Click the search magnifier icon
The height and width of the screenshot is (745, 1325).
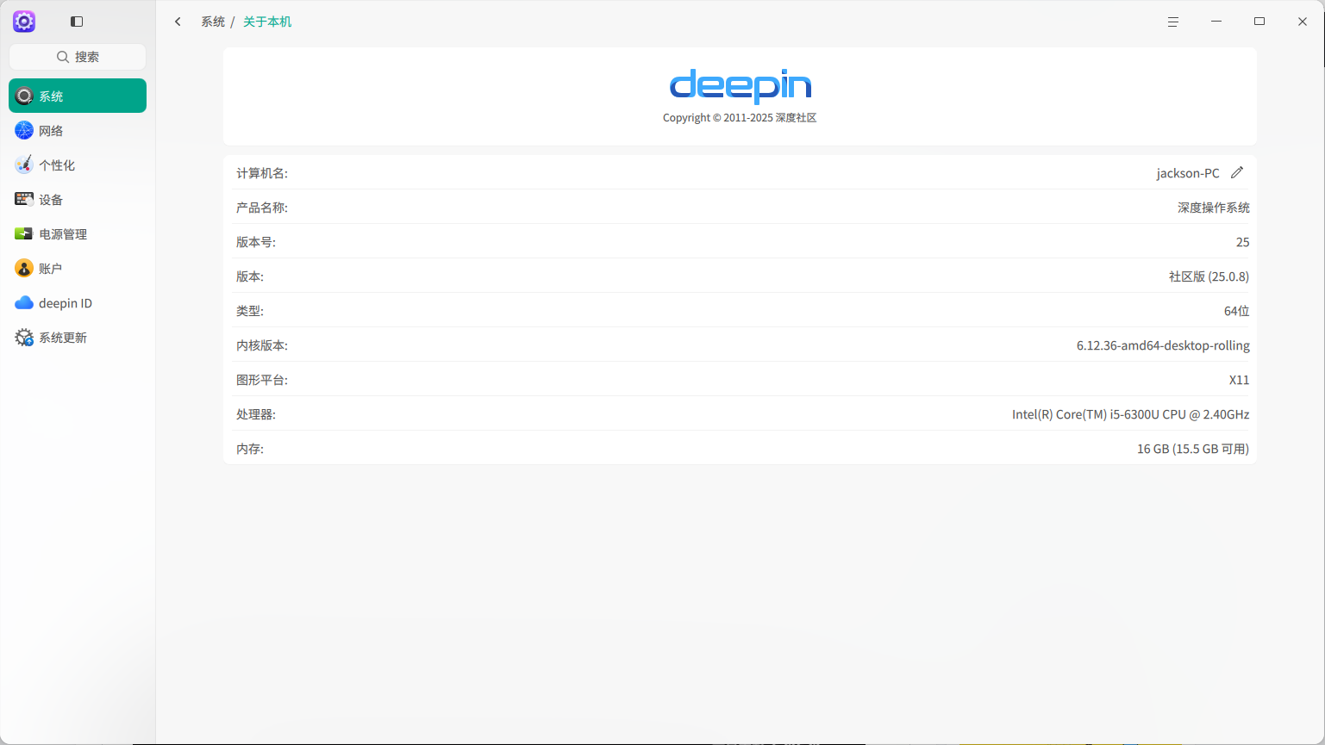pyautogui.click(x=63, y=57)
